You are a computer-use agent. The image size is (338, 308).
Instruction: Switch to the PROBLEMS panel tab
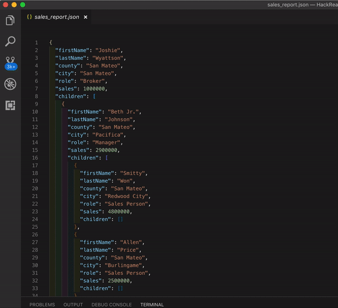pyautogui.click(x=42, y=305)
